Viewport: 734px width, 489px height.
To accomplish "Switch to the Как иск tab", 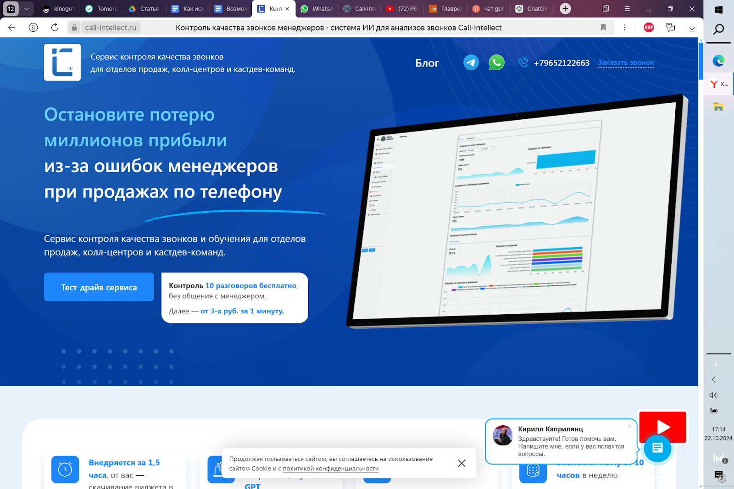I will [188, 9].
